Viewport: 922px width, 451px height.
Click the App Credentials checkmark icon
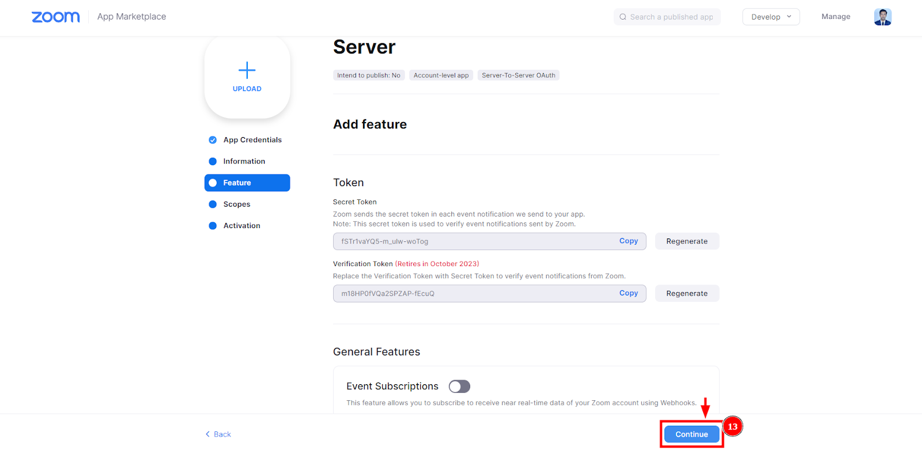pos(213,140)
